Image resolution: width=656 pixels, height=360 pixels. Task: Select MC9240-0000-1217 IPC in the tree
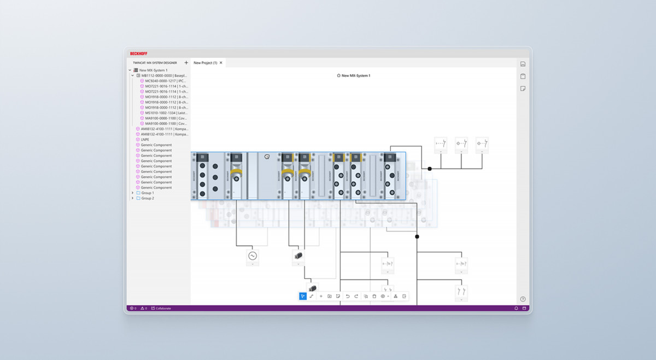(x=166, y=81)
